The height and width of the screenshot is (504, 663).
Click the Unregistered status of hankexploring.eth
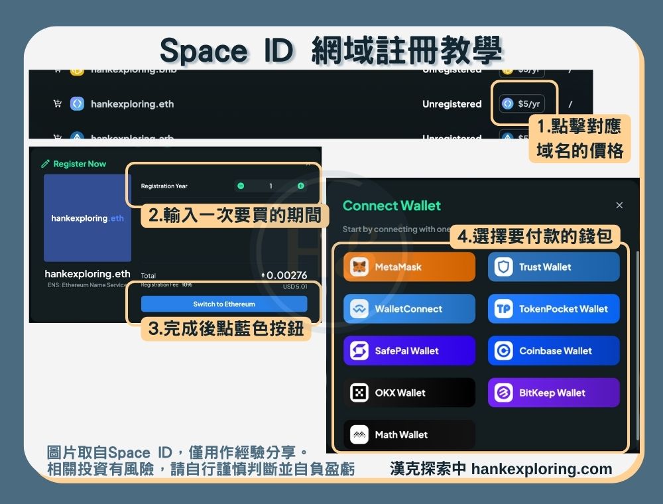tap(452, 104)
